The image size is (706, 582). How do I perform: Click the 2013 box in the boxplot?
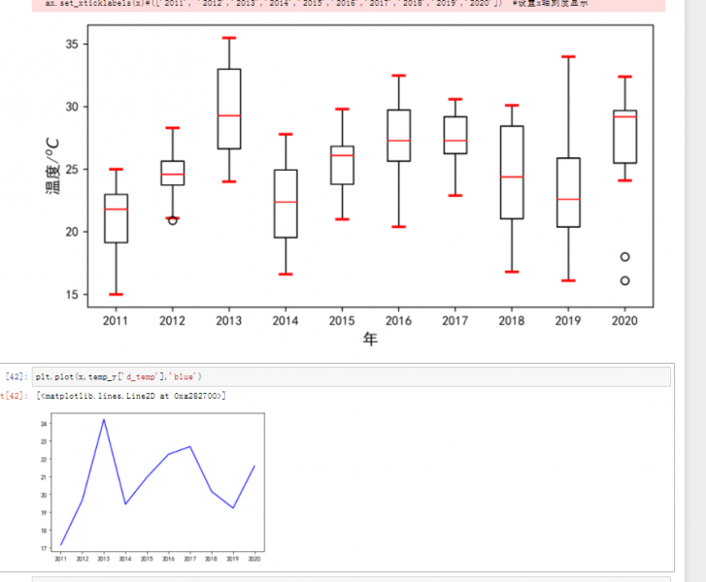228,109
